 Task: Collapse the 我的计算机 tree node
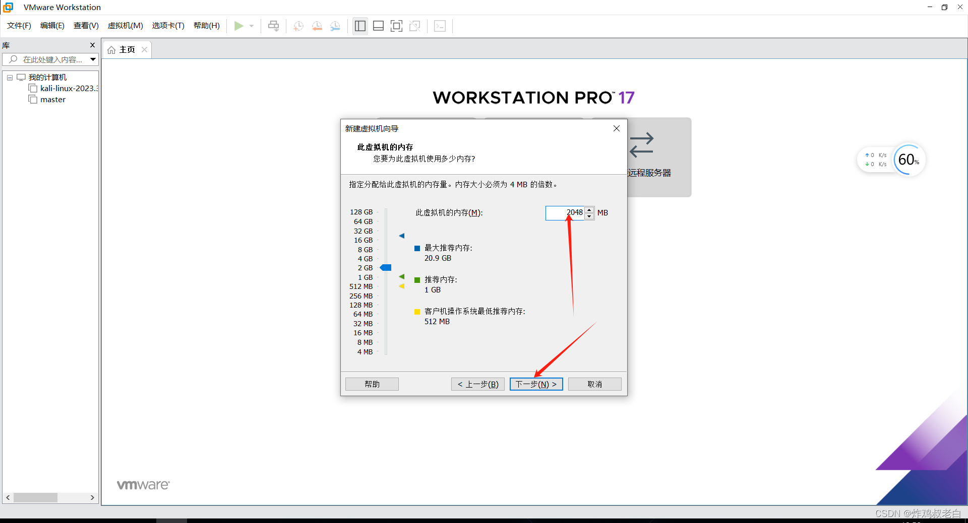pos(10,78)
